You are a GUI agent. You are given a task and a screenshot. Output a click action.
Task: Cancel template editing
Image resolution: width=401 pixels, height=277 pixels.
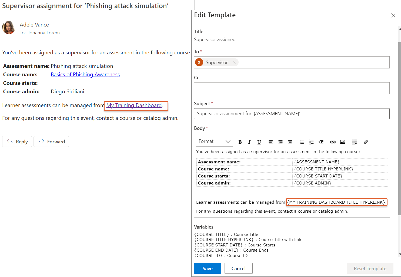click(x=238, y=268)
